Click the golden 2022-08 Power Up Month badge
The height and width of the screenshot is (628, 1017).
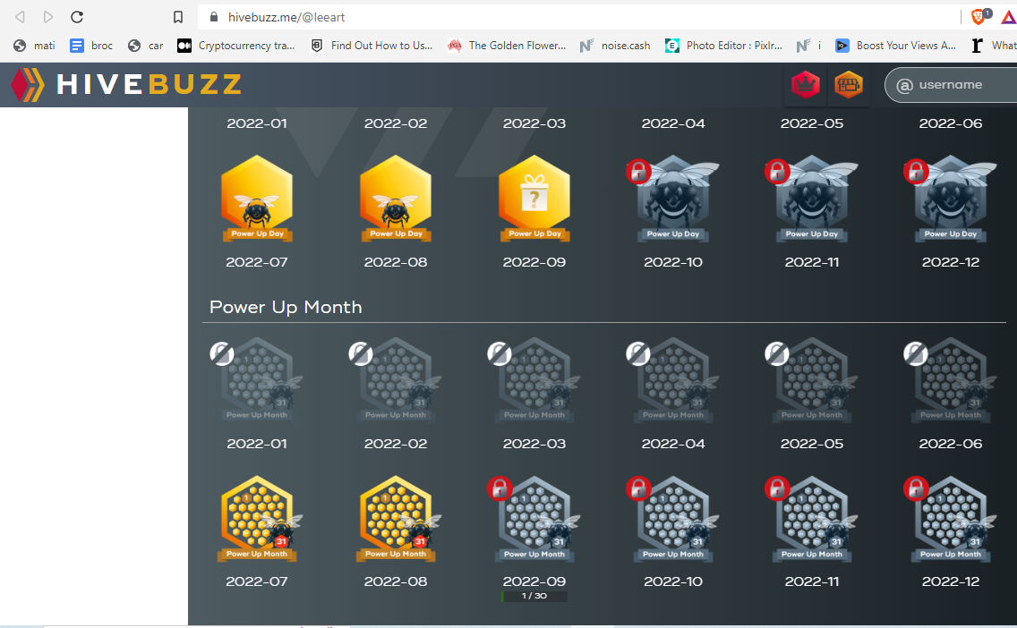[x=397, y=519]
